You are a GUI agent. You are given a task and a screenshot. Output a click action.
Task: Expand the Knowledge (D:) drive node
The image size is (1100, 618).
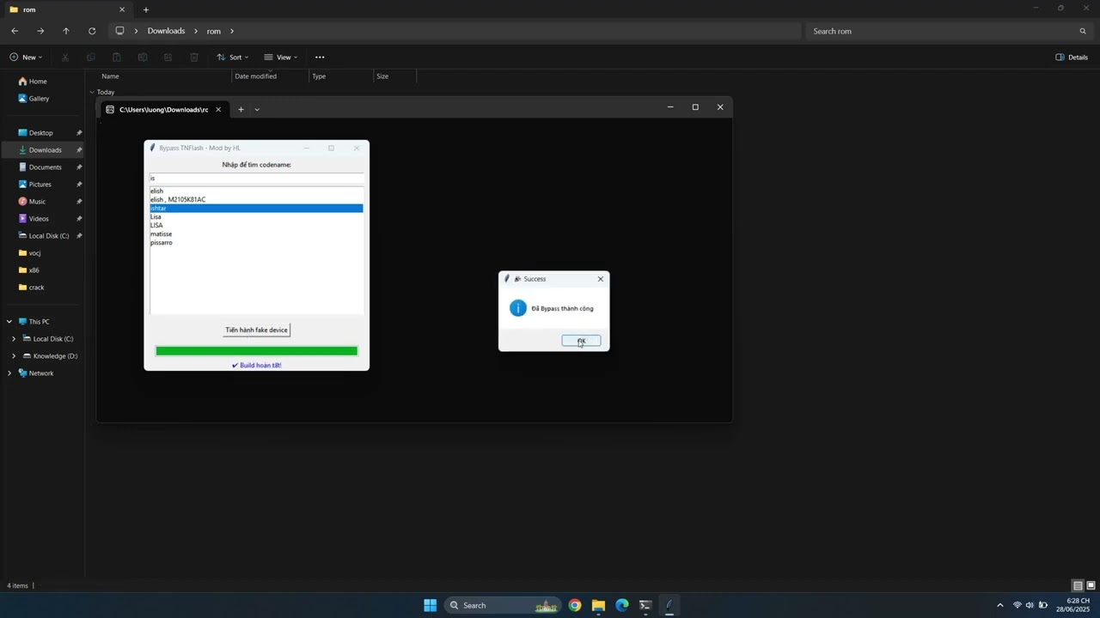(x=14, y=356)
